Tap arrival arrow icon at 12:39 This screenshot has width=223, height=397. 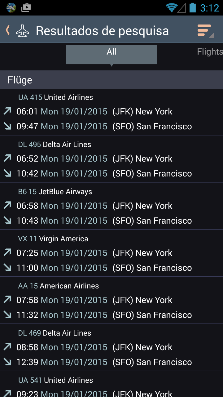point(7,362)
